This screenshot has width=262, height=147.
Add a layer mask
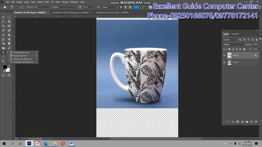pyautogui.click(x=237, y=122)
